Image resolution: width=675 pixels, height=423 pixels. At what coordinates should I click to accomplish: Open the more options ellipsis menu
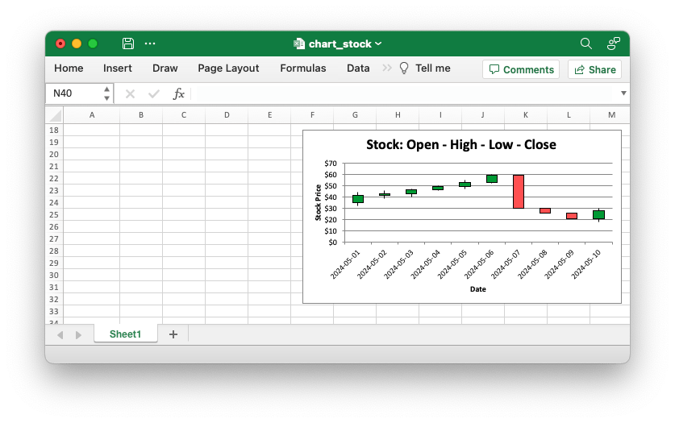coord(150,44)
